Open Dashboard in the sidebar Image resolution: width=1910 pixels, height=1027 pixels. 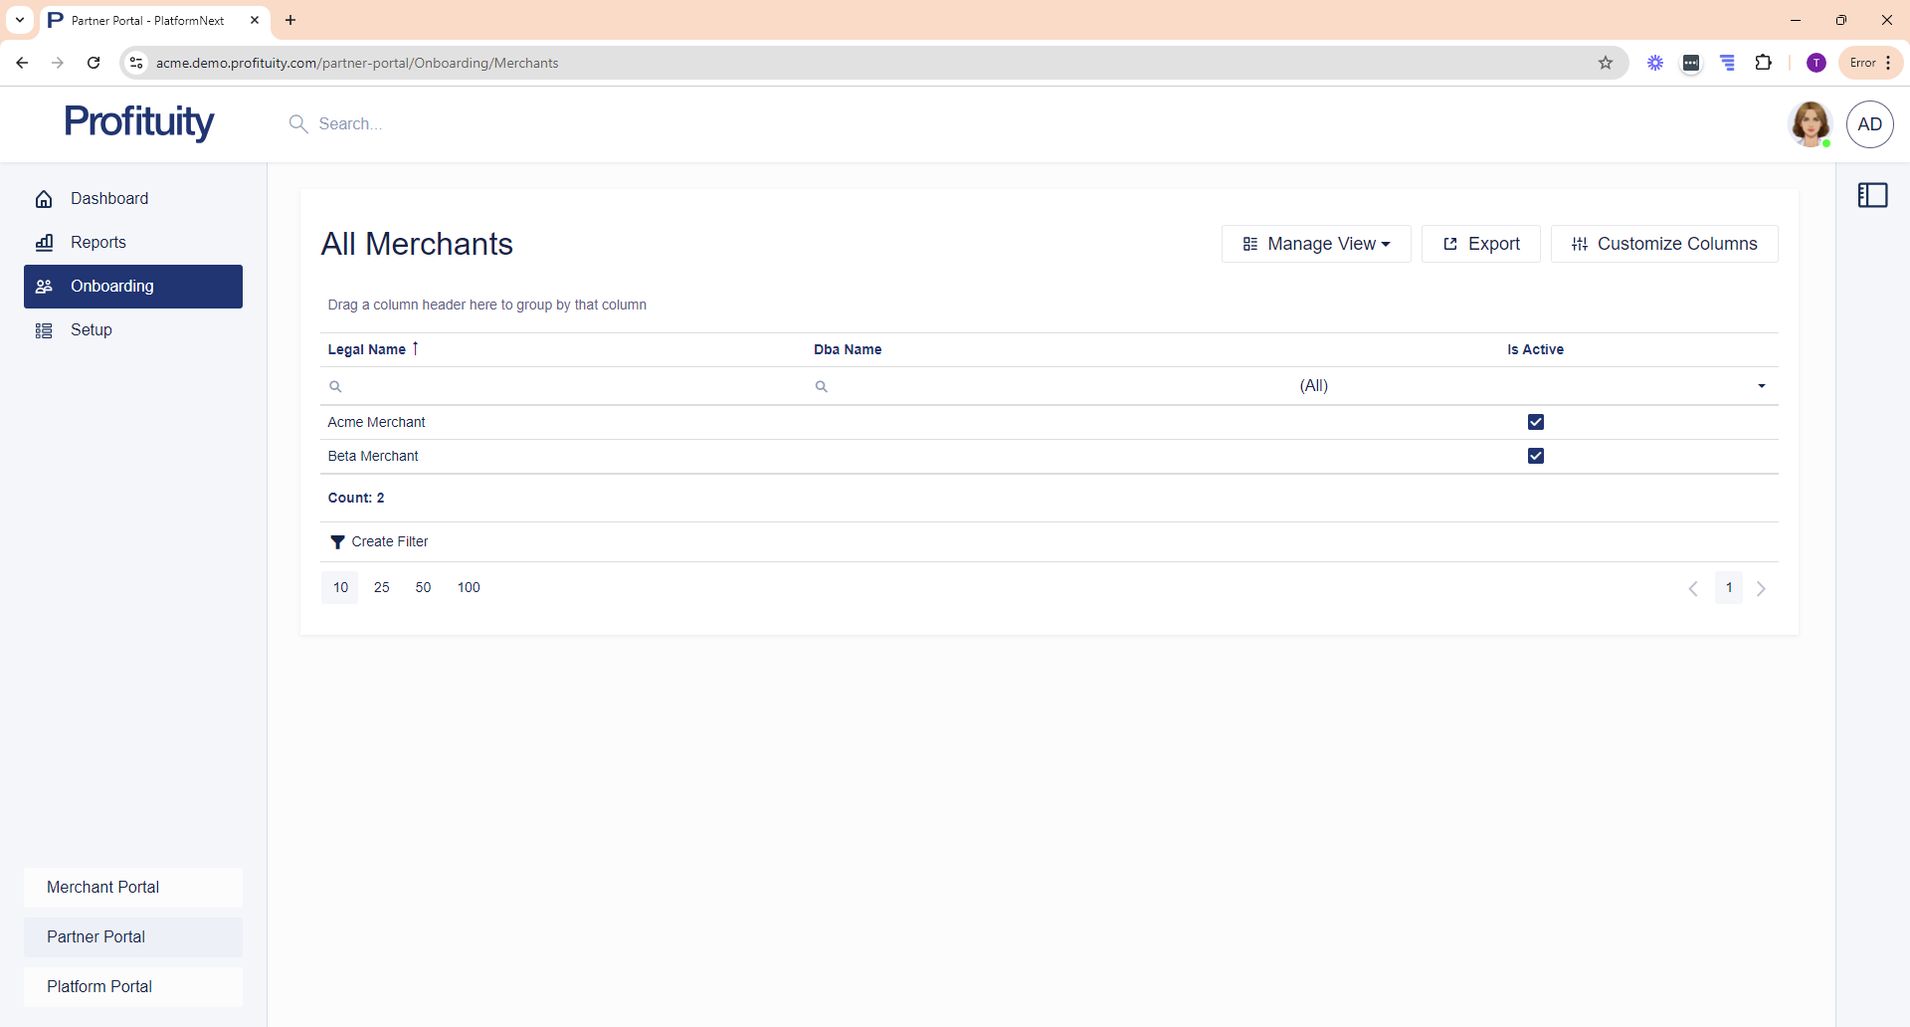(x=109, y=199)
